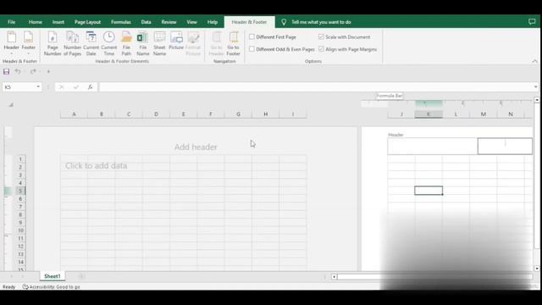Open Customize Quick Access Toolbar dropdown
The width and height of the screenshot is (542, 305).
click(48, 71)
